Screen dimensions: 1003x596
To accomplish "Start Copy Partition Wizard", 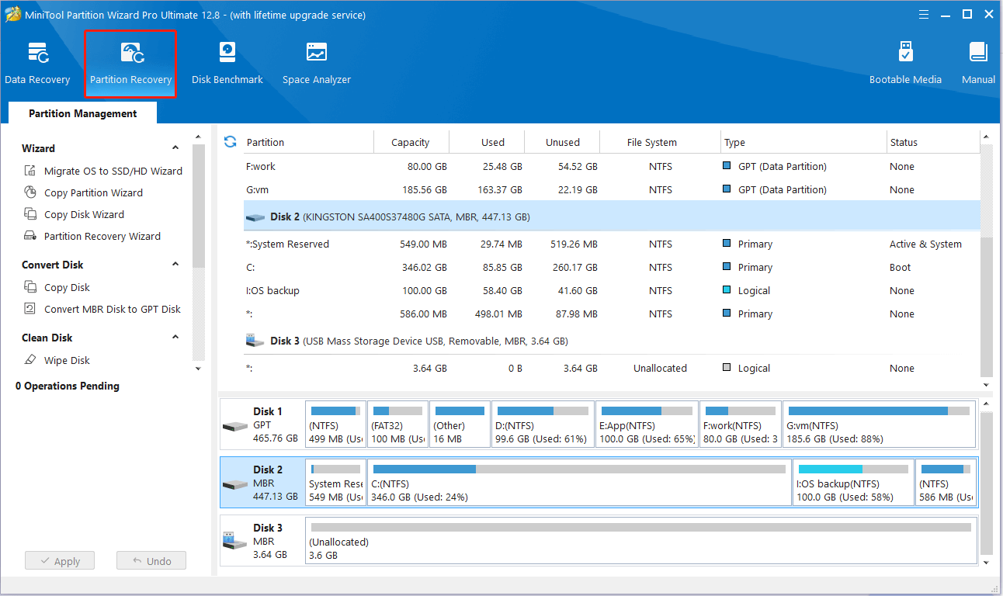I will [x=83, y=192].
